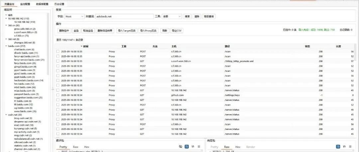The width and height of the screenshot is (359, 152).
Task: Select the Raw tab in response panel
Action: (227, 147)
